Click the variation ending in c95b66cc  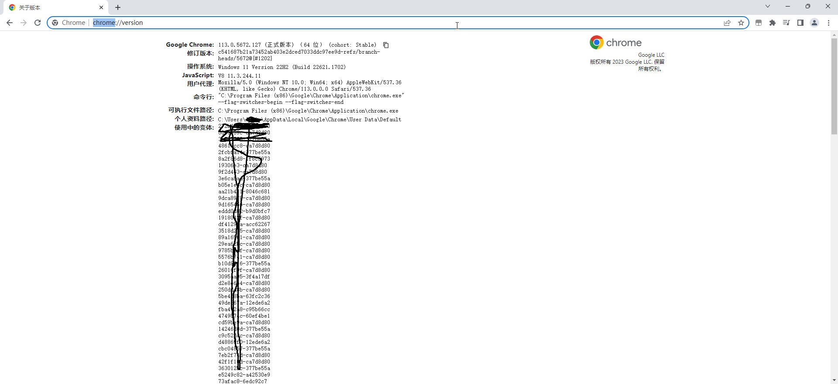click(244, 309)
